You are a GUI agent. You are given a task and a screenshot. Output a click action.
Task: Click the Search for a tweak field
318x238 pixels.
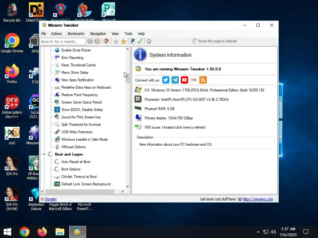pyautogui.click(x=63, y=42)
